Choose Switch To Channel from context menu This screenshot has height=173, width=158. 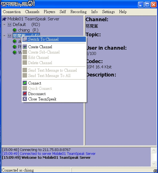(54, 39)
